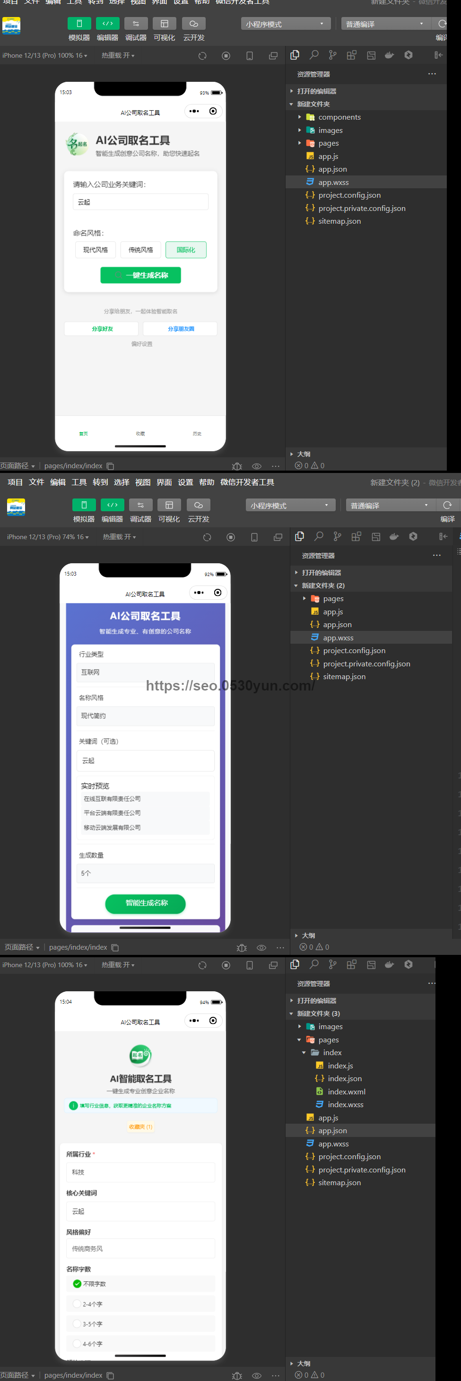
Task: Select the 国际化 naming style option
Action: (x=185, y=250)
